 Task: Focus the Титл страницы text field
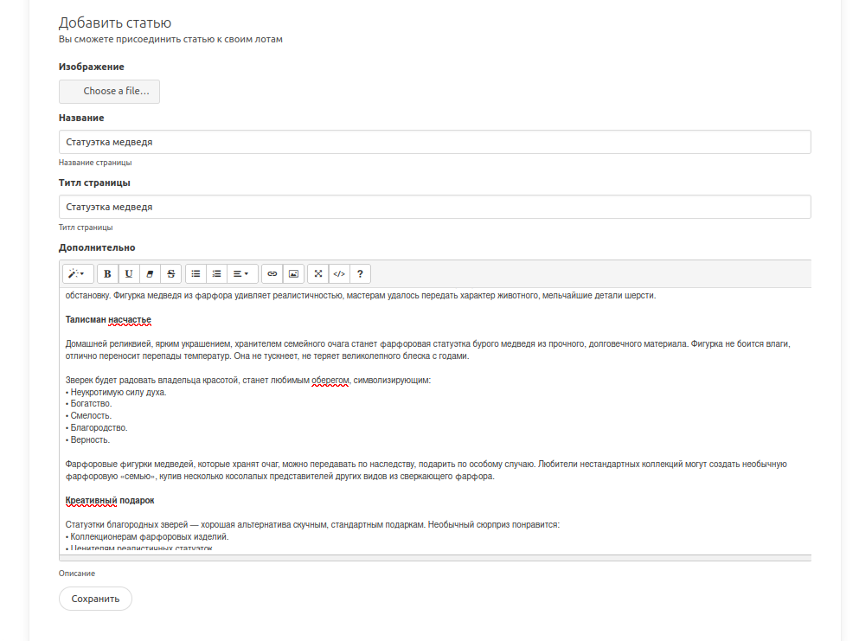point(434,207)
